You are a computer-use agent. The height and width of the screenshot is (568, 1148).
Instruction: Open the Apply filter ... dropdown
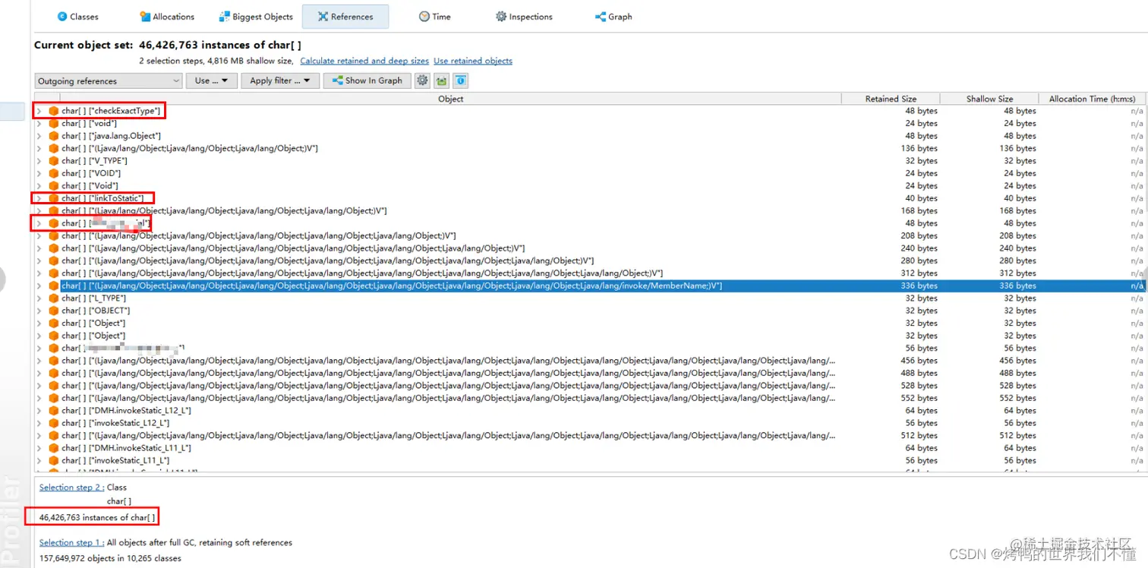pyautogui.click(x=280, y=80)
